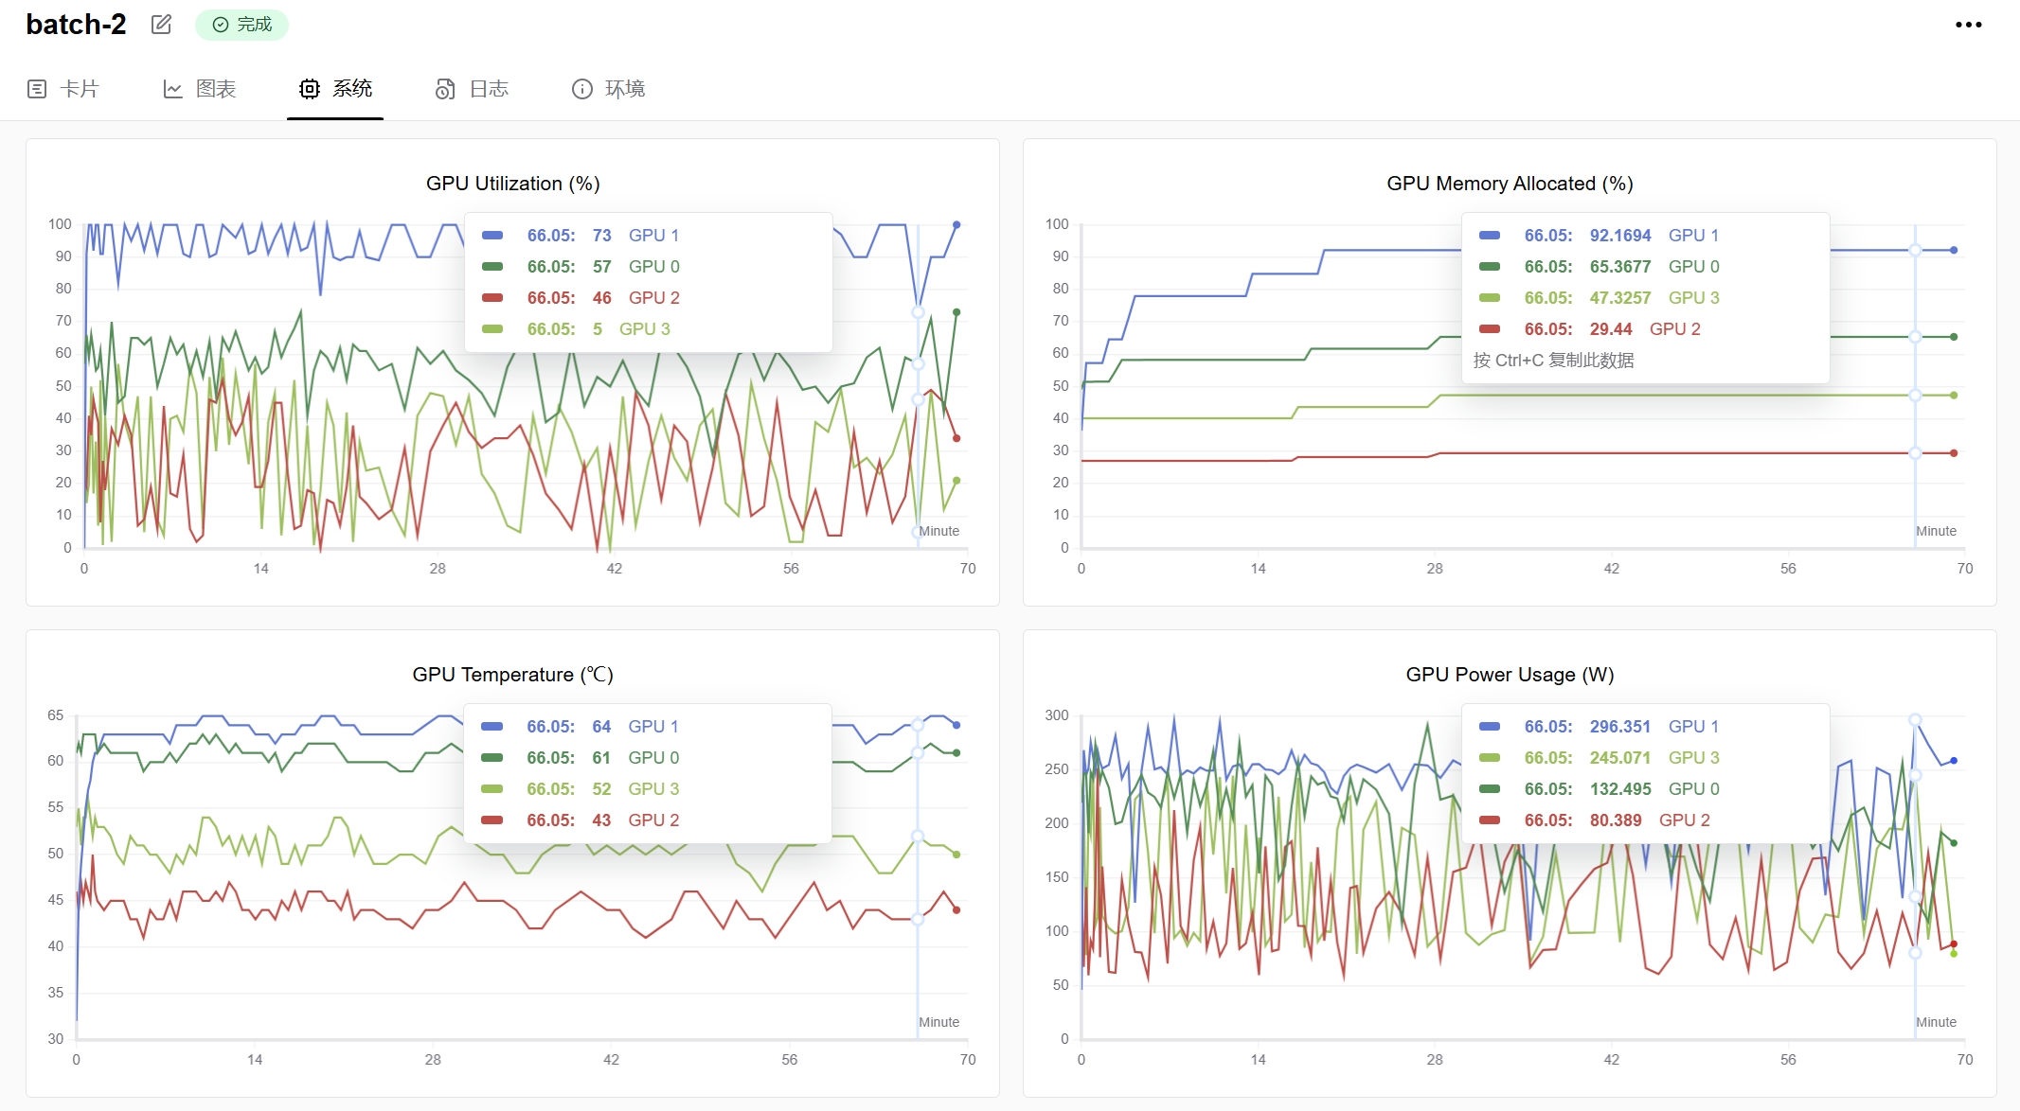Switch to the 图表 tab
2020x1111 pixels.
[x=215, y=89]
